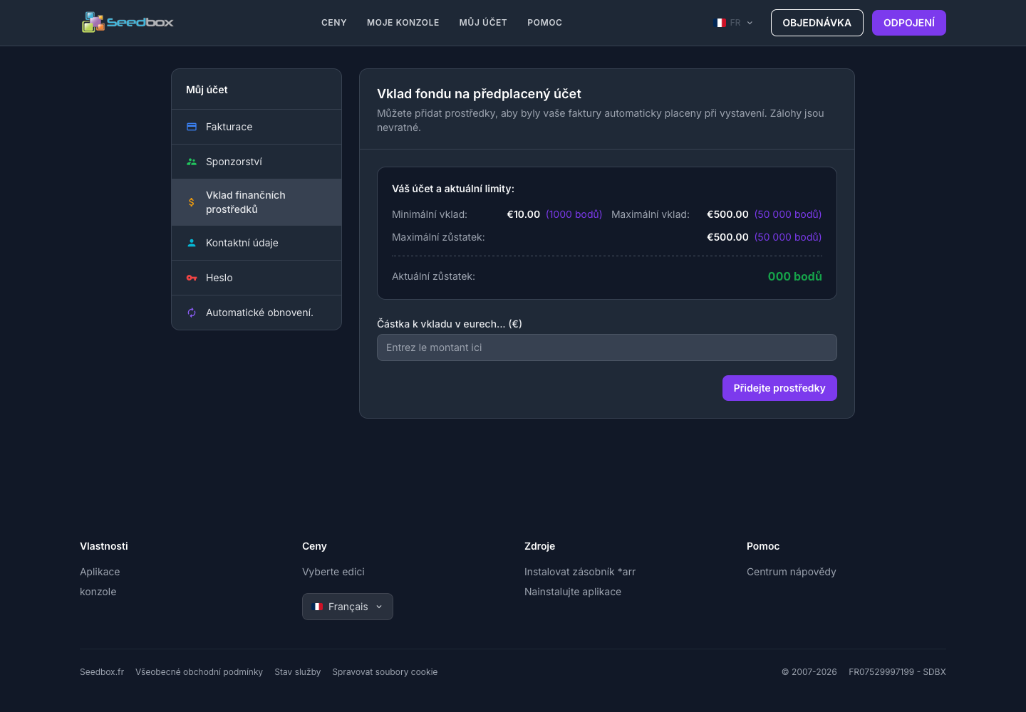Screen dimensions: 1026x712
Task: Click the Seedbox logo
Action: (x=128, y=22)
